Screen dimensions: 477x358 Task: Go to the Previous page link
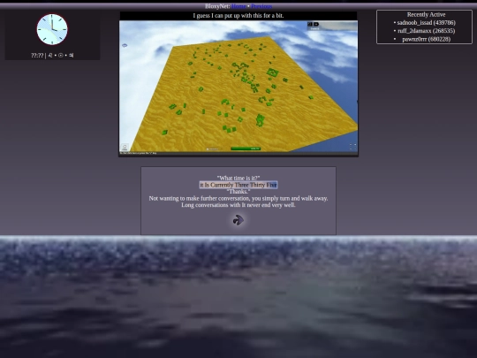[261, 6]
